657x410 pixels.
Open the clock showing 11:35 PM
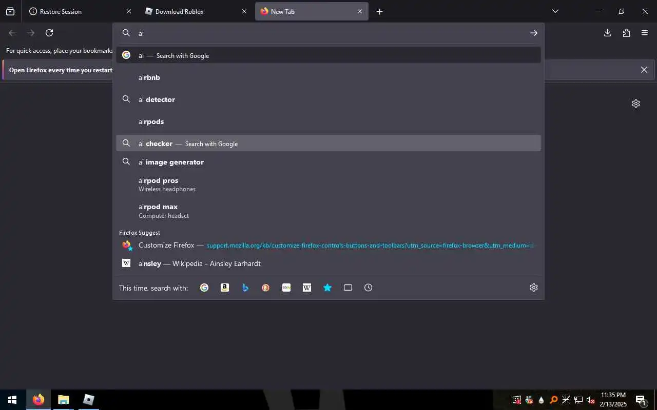click(613, 400)
